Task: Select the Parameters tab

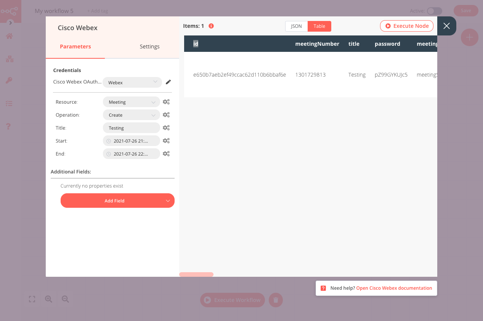Action: tap(75, 47)
